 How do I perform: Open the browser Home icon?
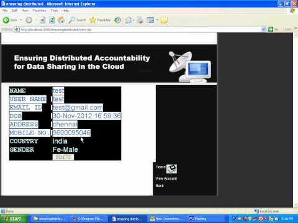pyautogui.click(x=61, y=20)
